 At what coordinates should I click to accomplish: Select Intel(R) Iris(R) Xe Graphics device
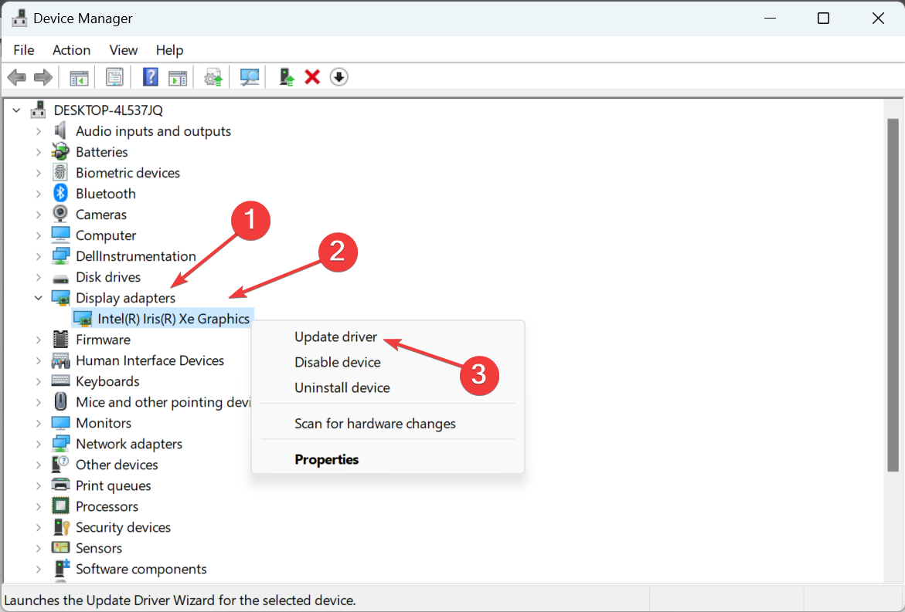(173, 319)
